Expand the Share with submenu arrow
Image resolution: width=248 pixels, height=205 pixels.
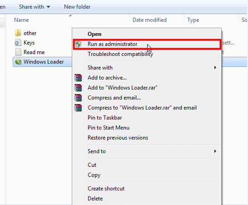pyautogui.click(x=215, y=68)
